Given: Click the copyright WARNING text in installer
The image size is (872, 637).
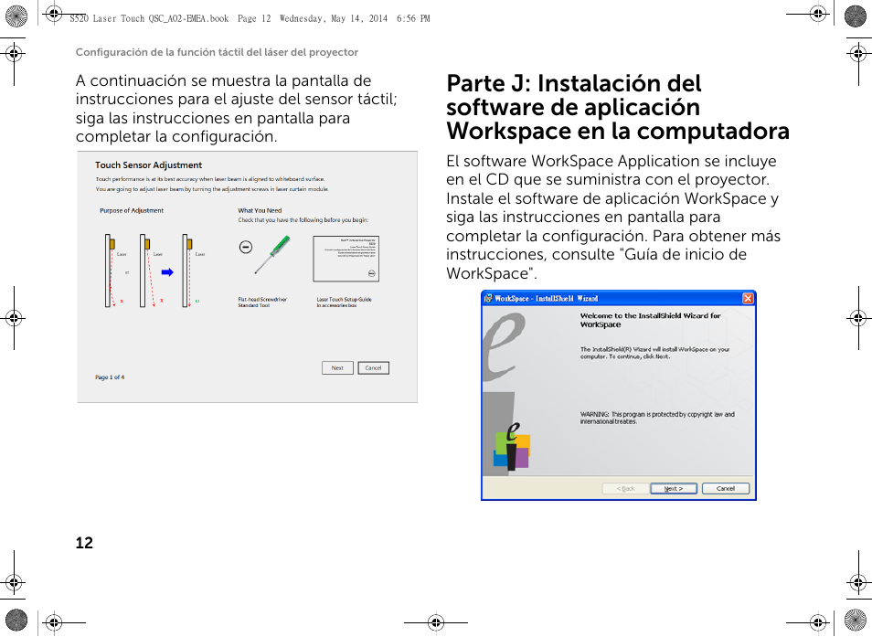Looking at the screenshot, I should click(x=657, y=418).
